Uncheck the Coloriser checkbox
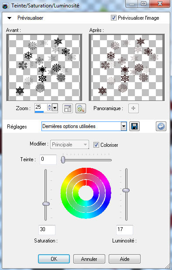The height and width of the screenshot is (270, 172). (96, 145)
